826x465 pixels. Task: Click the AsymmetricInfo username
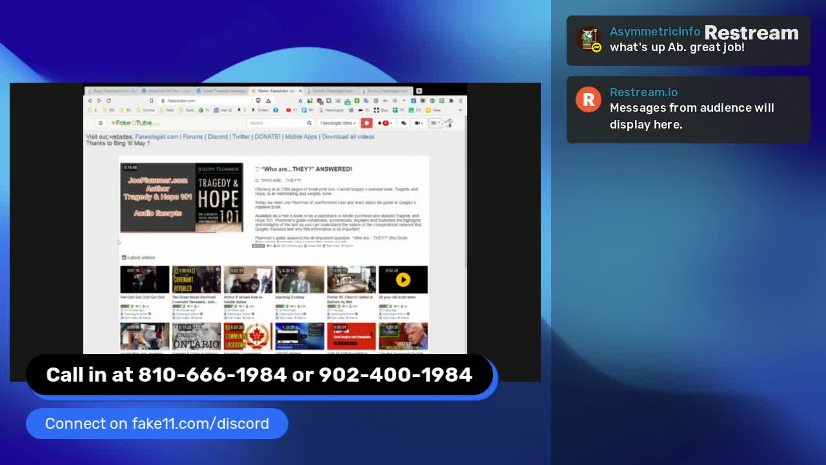[655, 32]
